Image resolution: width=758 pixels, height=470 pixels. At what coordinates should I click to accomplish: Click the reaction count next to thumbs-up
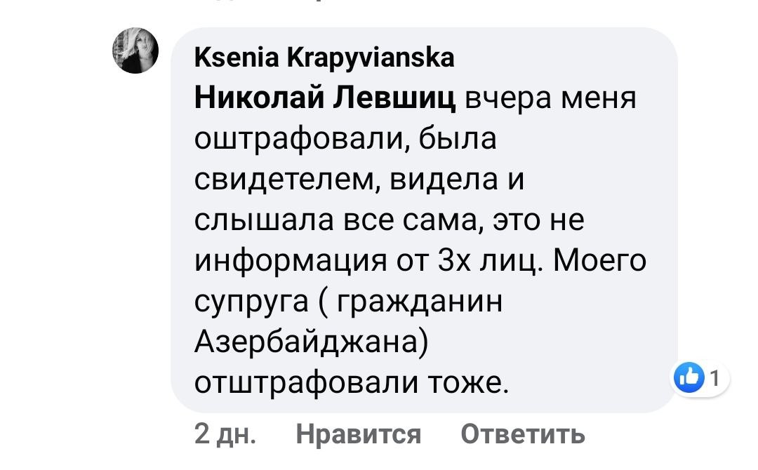(x=714, y=380)
